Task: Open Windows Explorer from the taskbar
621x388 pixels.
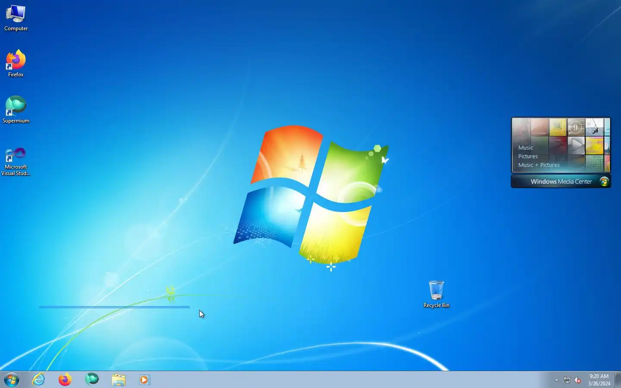Action: coord(118,379)
